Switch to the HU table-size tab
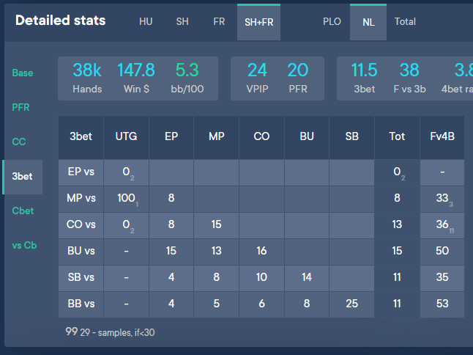Image resolution: width=473 pixels, height=355 pixels. coord(146,22)
